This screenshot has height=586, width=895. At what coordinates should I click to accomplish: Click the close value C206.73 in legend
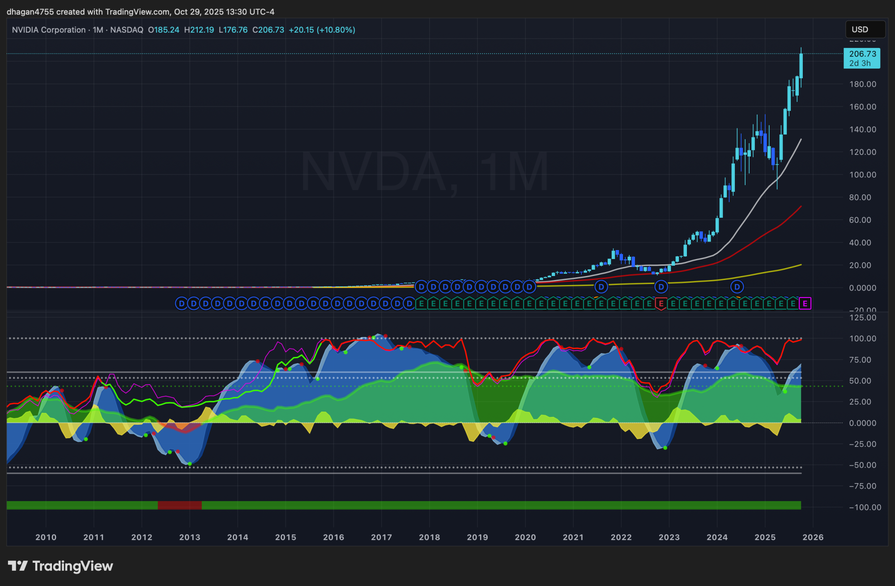(x=268, y=30)
